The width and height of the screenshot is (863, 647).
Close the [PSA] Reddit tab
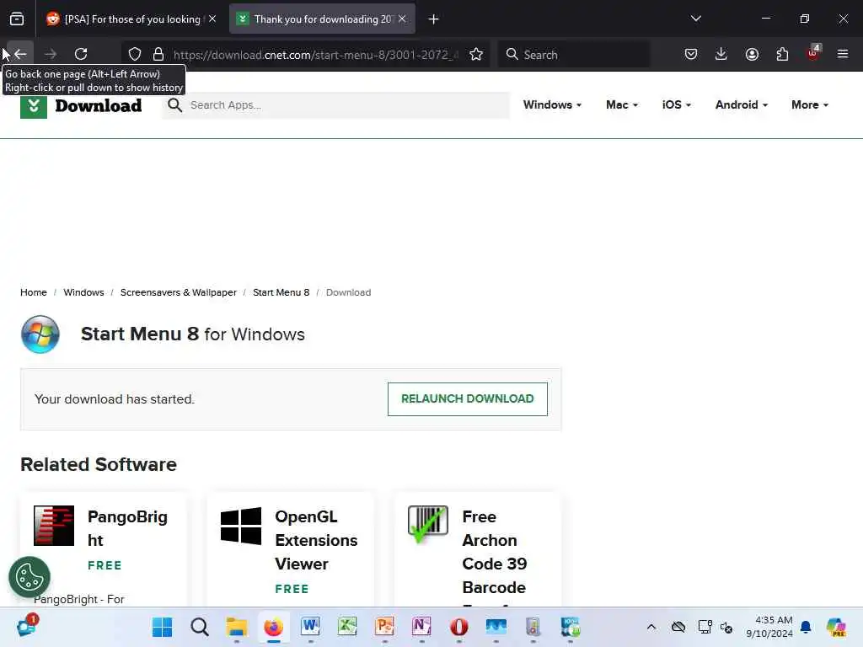pos(212,19)
